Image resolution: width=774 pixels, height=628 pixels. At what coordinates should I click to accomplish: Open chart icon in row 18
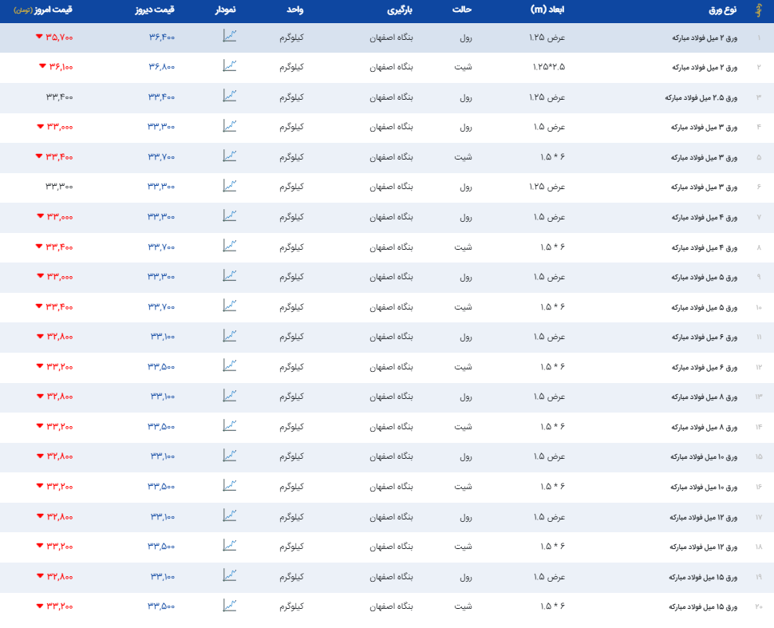coord(229,546)
